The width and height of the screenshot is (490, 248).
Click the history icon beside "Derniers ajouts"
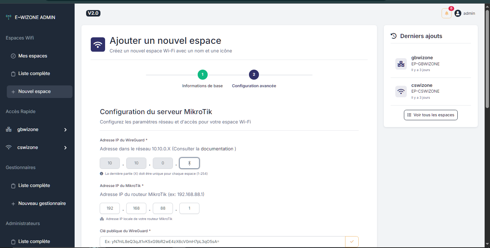click(x=393, y=36)
